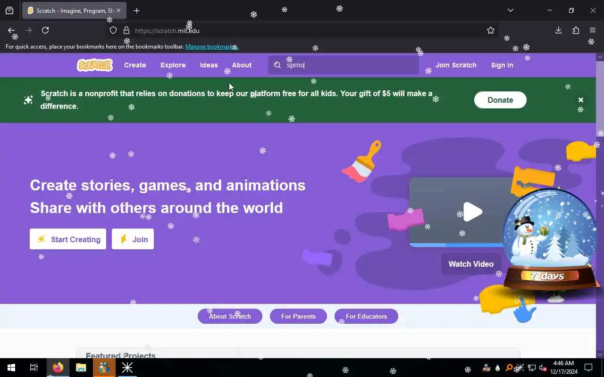Viewport: 604px width, 377px height.
Task: Close the Scratch browser tab
Action: click(x=118, y=10)
